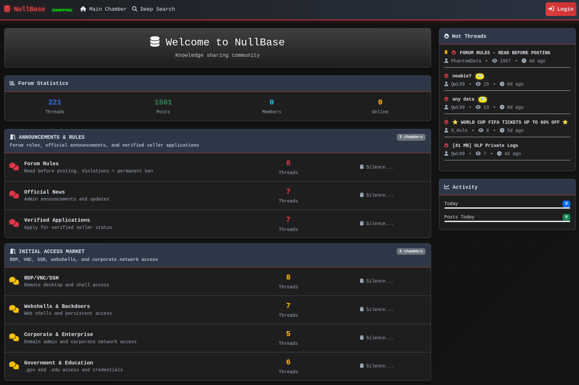This screenshot has height=385, width=579.
Task: Open Deep Search in the navbar
Action: pyautogui.click(x=153, y=9)
